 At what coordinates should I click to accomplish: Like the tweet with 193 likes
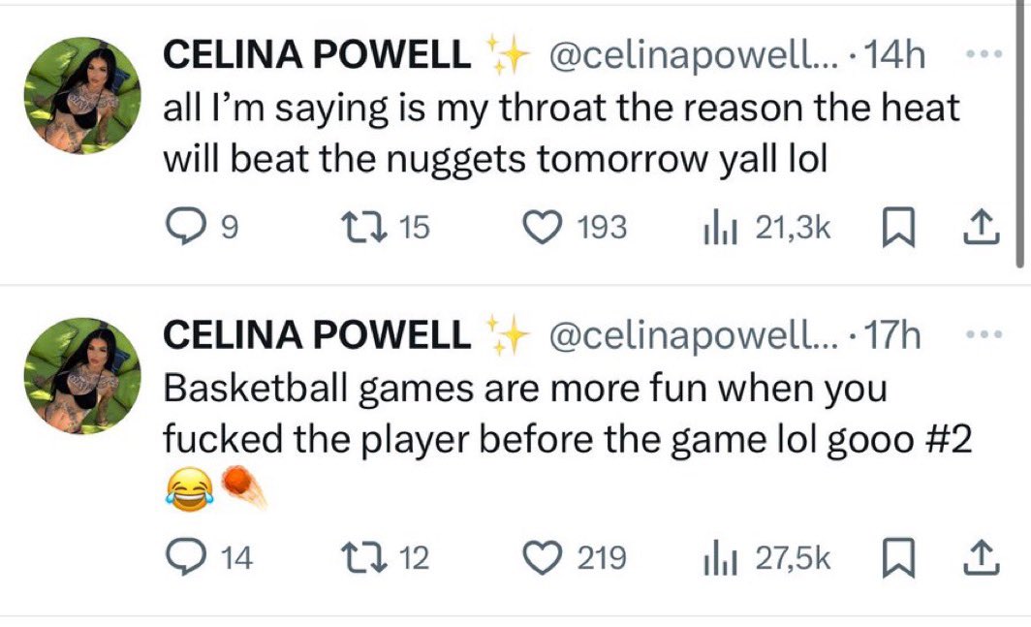pos(541,227)
